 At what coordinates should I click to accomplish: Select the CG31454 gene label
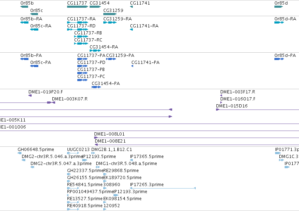(99, 3)
